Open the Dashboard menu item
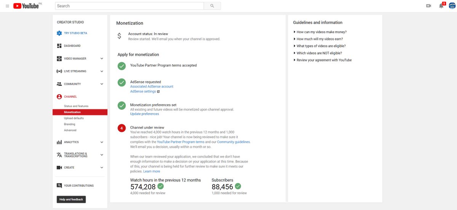Screen dimensions: 457x210 coord(72,46)
